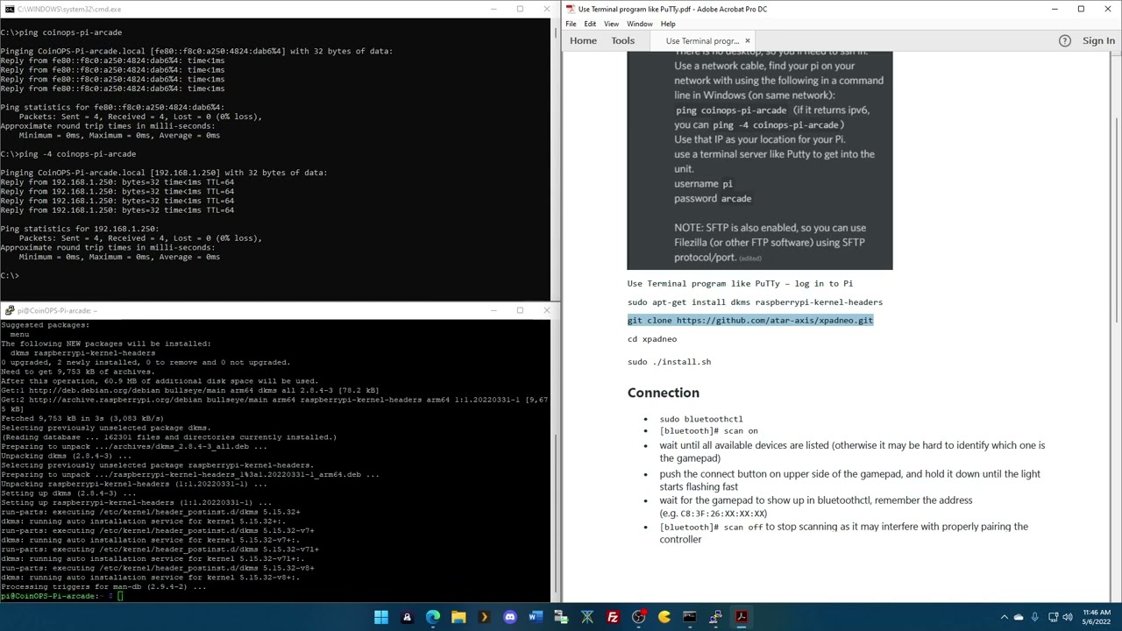Minimize the cmd.exe window

point(494,9)
